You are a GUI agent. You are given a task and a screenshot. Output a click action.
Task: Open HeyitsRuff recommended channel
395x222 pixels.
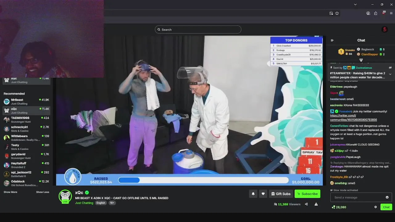[26, 165]
